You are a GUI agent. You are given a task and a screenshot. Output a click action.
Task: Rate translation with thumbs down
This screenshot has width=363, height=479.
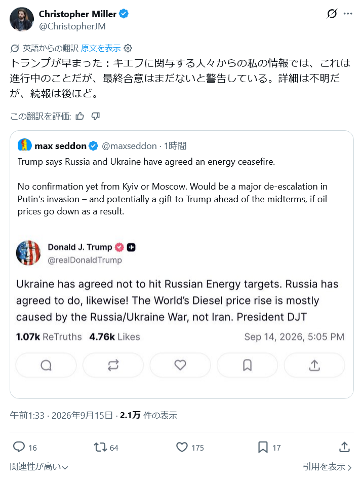tap(96, 116)
